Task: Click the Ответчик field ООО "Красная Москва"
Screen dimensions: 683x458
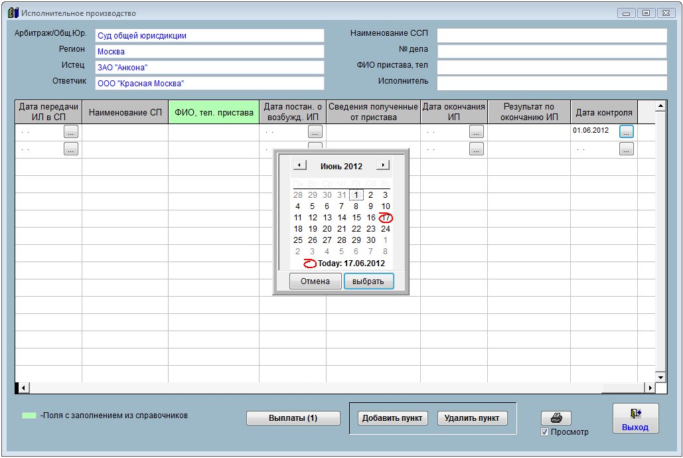Action: pyautogui.click(x=210, y=83)
